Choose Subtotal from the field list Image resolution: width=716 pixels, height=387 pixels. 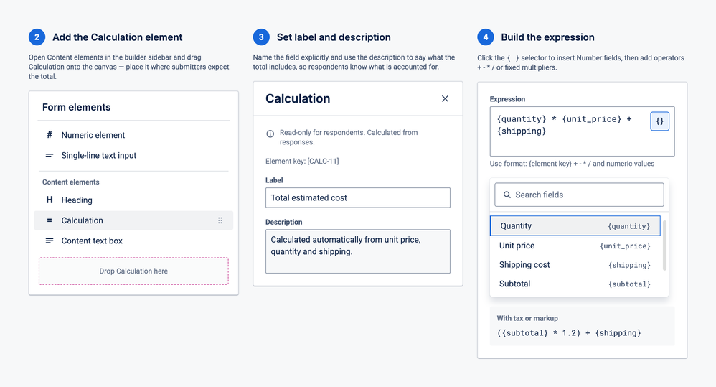coord(575,284)
